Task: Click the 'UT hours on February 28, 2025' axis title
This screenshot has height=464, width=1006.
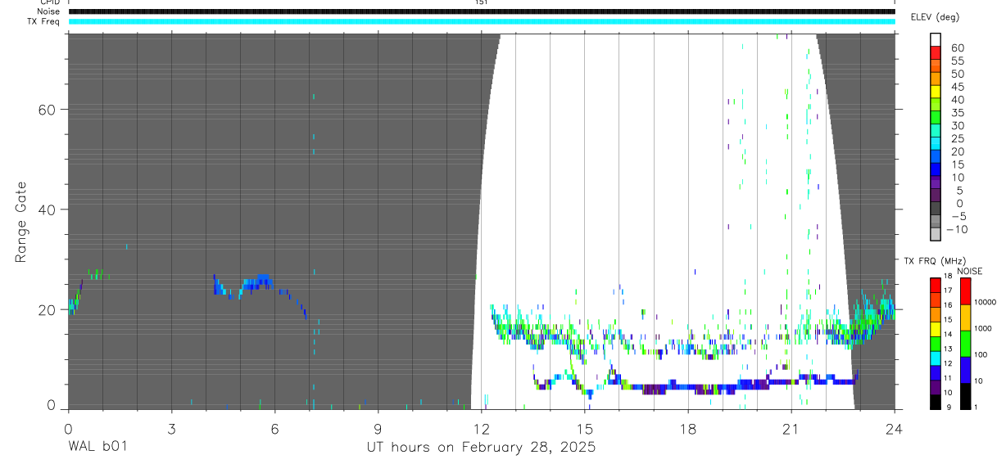Action: click(481, 448)
